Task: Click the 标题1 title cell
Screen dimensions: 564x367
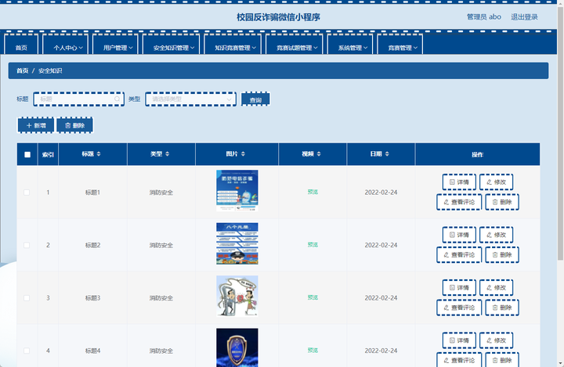Action: 92,192
